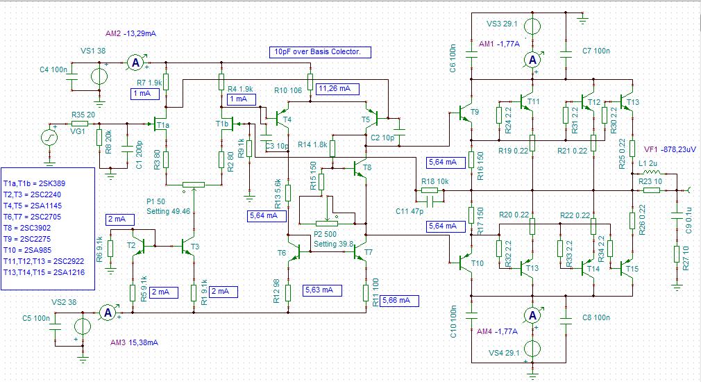Screen dimensions: 701x382
Task: Select transistor T6 symbol
Action: (x=294, y=252)
